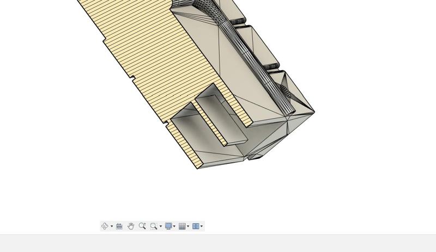Select the Orbit navigation tool
Image resolution: width=436 pixels, height=252 pixels.
point(105,226)
